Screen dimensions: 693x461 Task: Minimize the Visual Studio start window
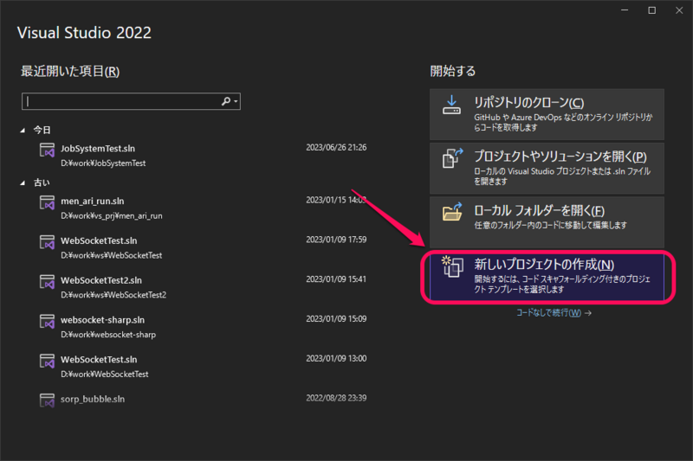tap(625, 10)
